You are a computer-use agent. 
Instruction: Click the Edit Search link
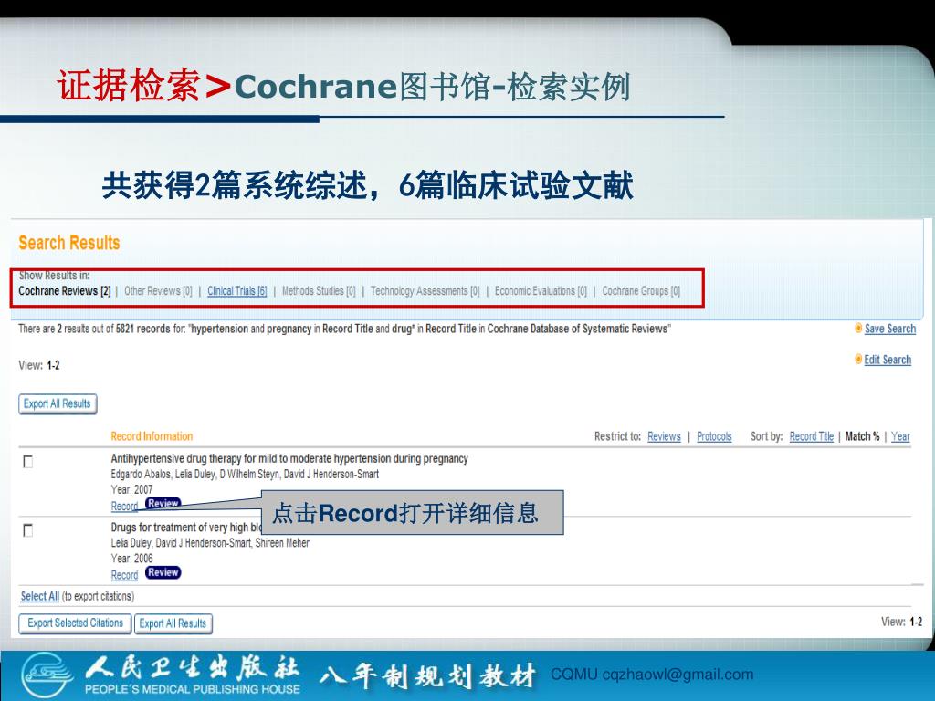(888, 360)
